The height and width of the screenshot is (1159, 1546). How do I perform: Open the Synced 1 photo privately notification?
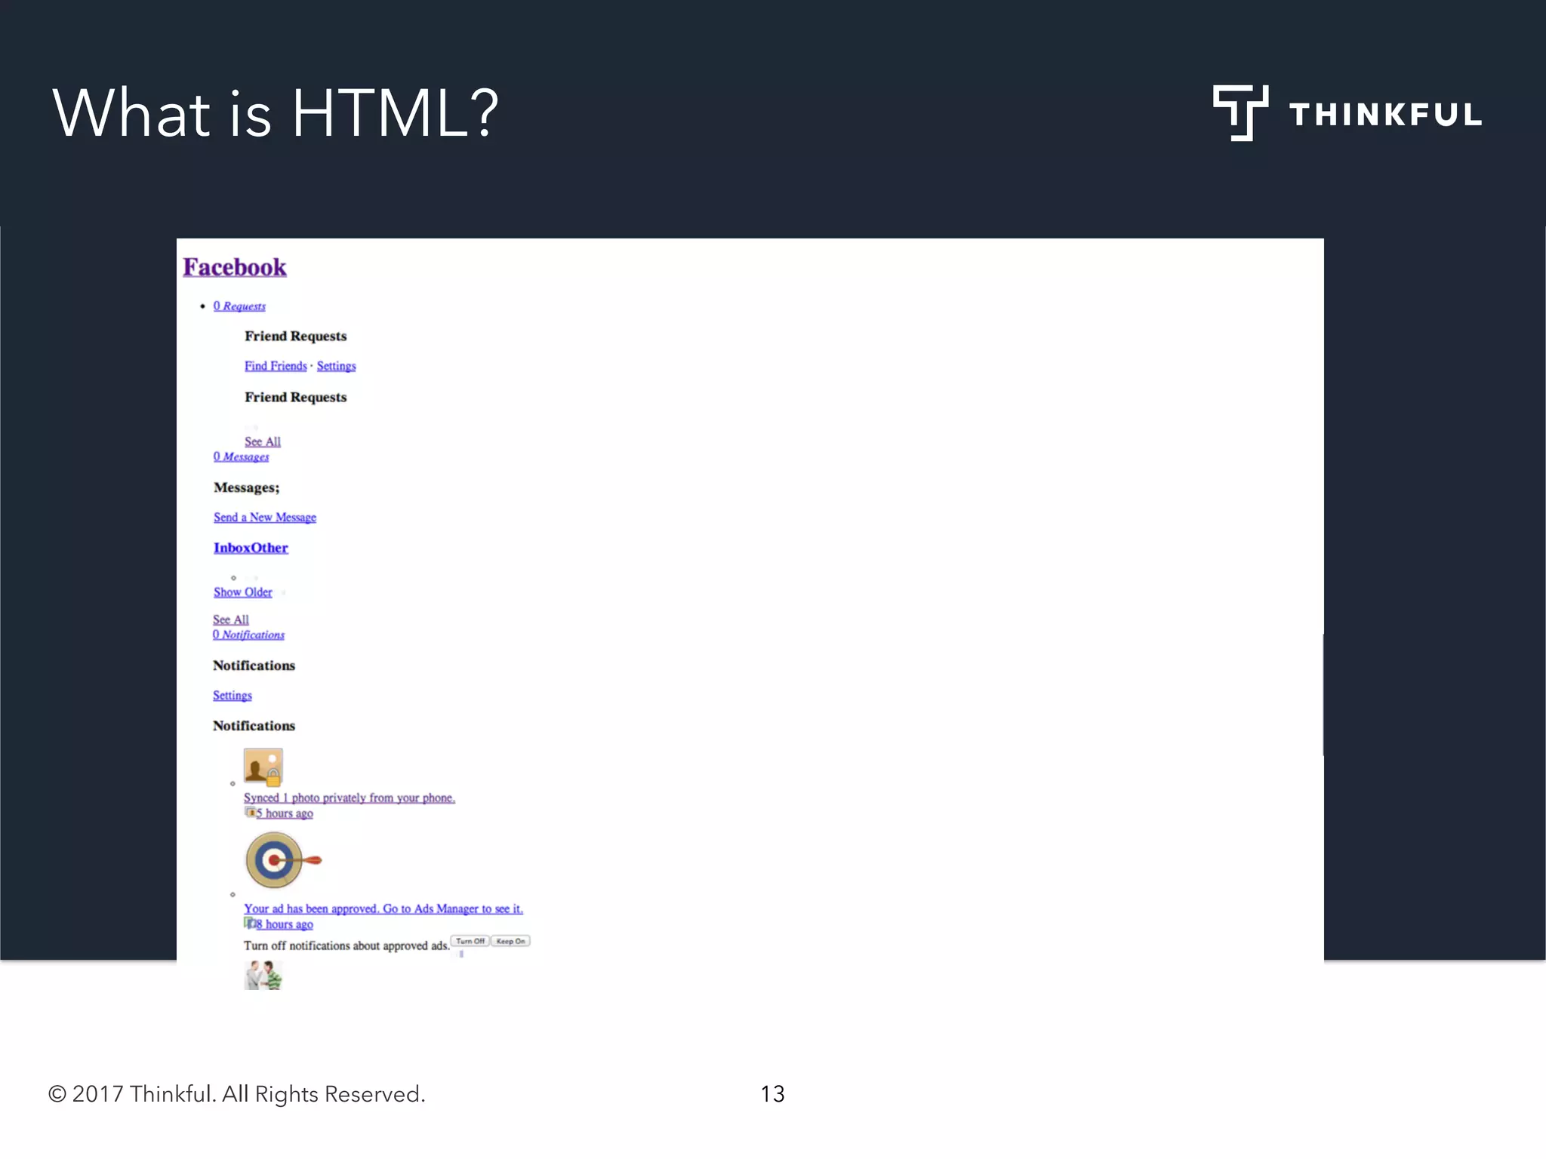click(x=349, y=798)
